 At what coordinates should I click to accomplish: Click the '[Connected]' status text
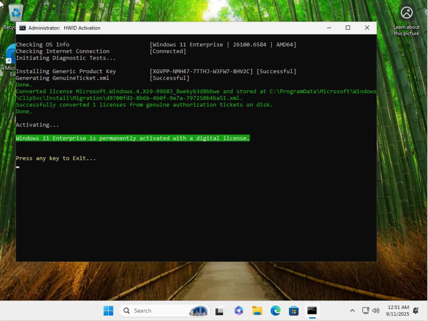(168, 51)
